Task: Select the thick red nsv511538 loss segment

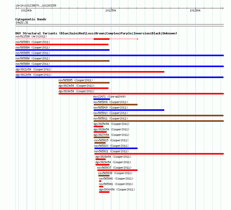Action: [102, 39]
